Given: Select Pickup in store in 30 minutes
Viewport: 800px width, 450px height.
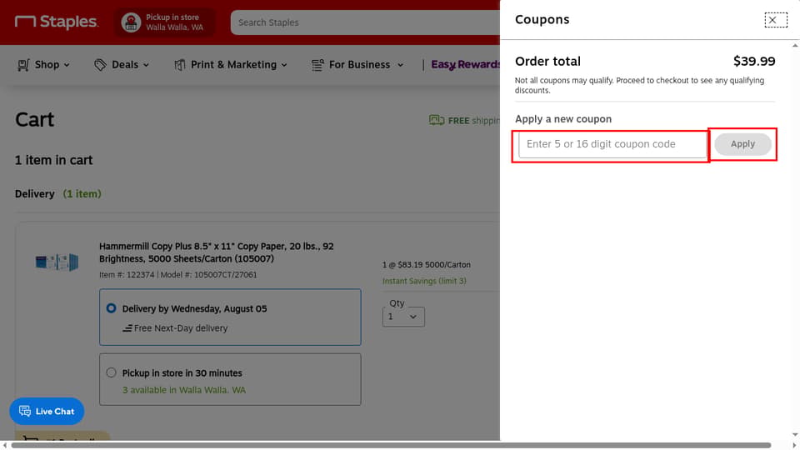Looking at the screenshot, I should click(111, 372).
